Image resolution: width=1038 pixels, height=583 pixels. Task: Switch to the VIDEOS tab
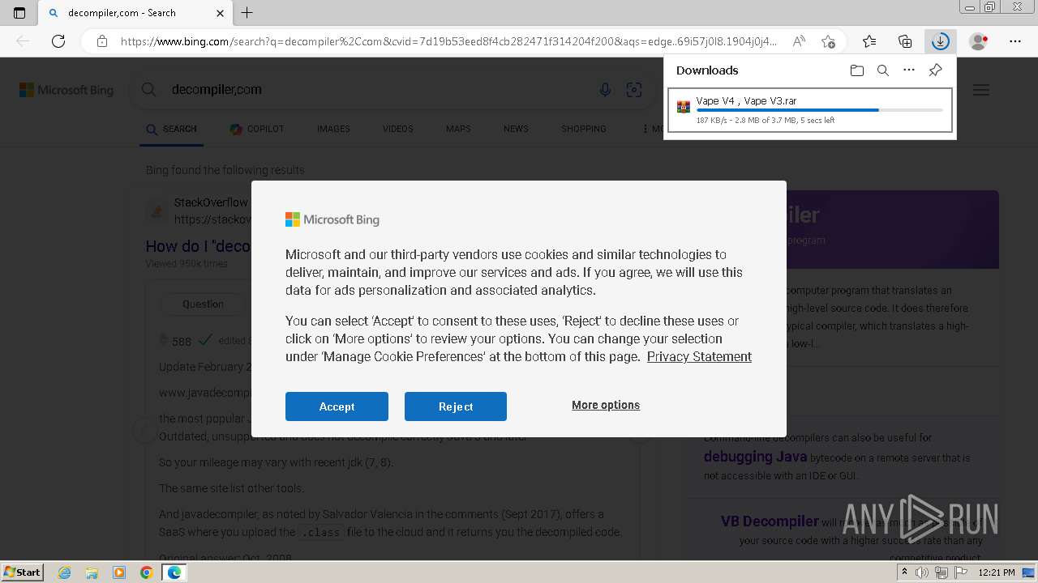(397, 129)
